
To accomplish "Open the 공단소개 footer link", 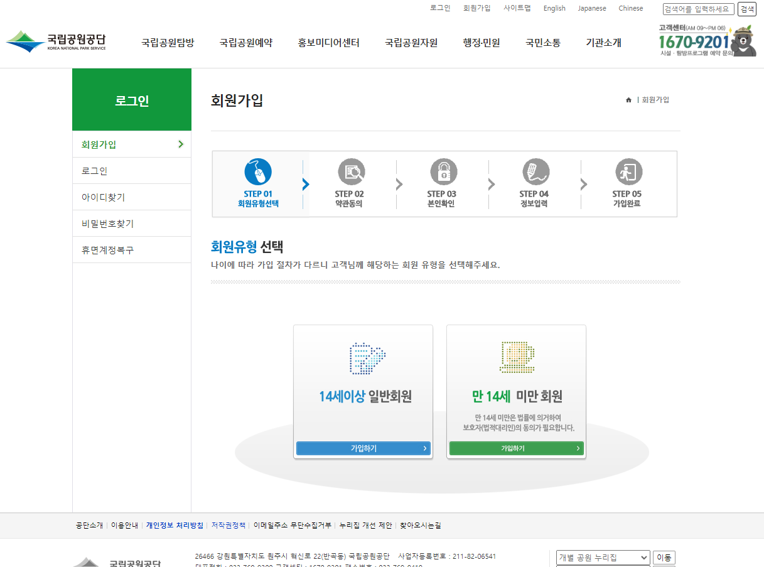I will click(89, 526).
